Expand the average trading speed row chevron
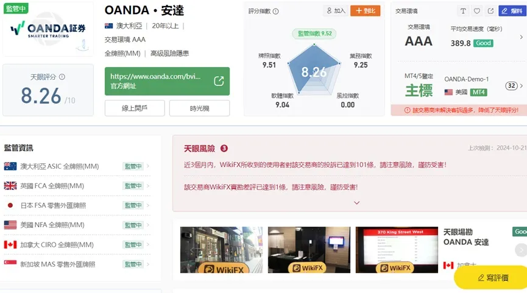 click(x=522, y=37)
